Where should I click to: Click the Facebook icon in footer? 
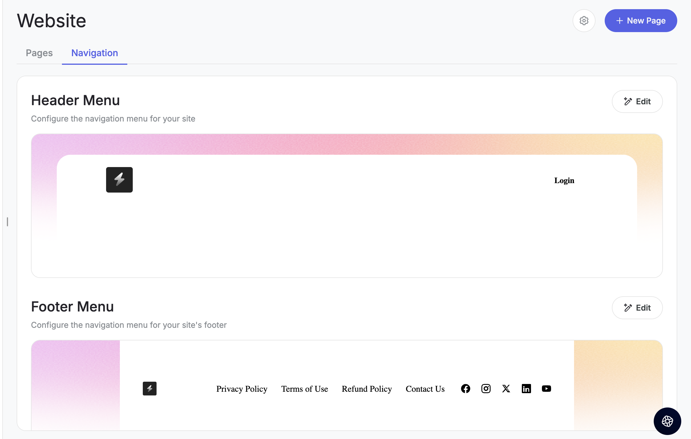pos(465,389)
